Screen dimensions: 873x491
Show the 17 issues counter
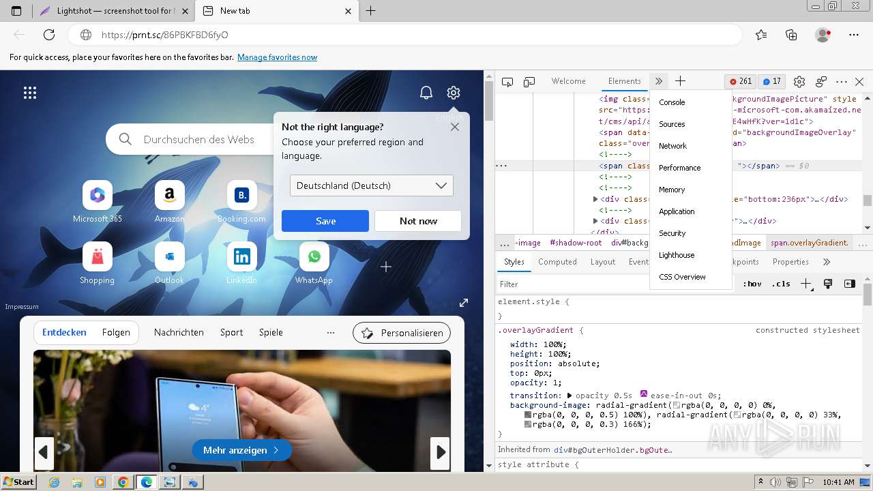click(x=772, y=81)
